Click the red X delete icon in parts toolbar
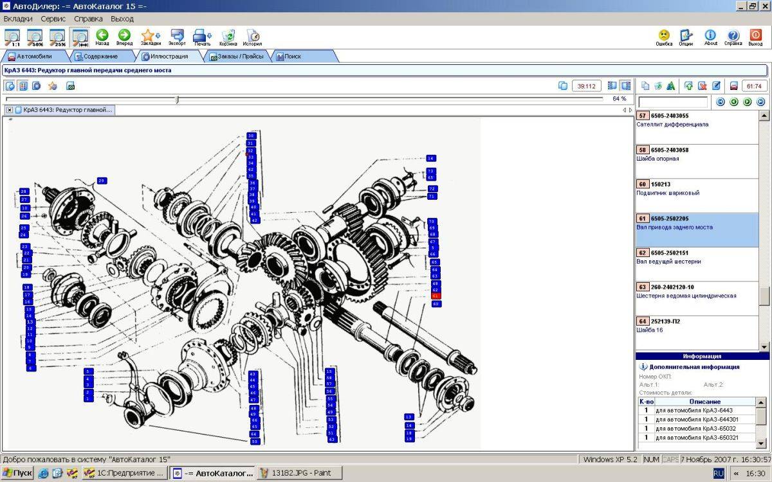Viewport: 772px width, 482px height. coord(703,85)
